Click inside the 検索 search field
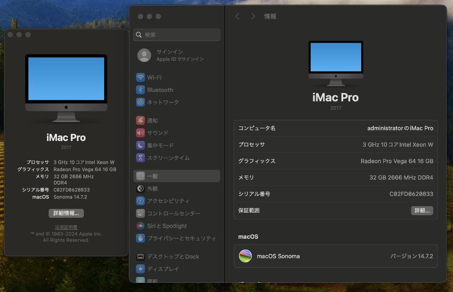This screenshot has height=292, width=453. [x=176, y=34]
